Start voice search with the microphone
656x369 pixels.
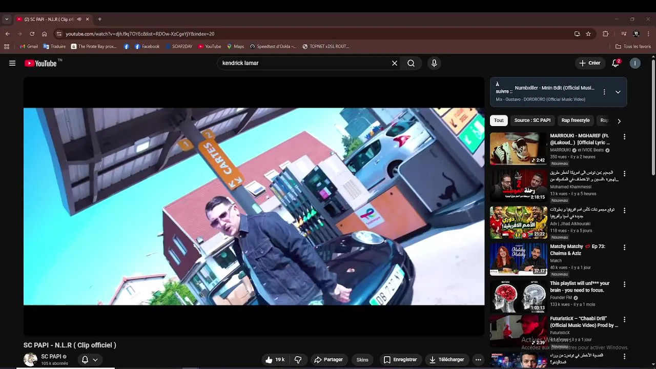(x=434, y=63)
